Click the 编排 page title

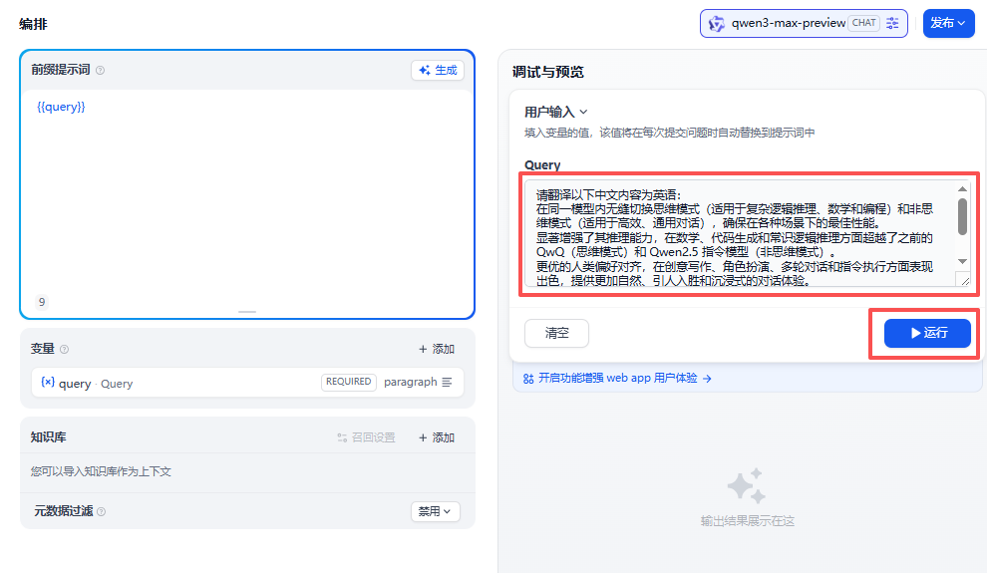pyautogui.click(x=33, y=24)
